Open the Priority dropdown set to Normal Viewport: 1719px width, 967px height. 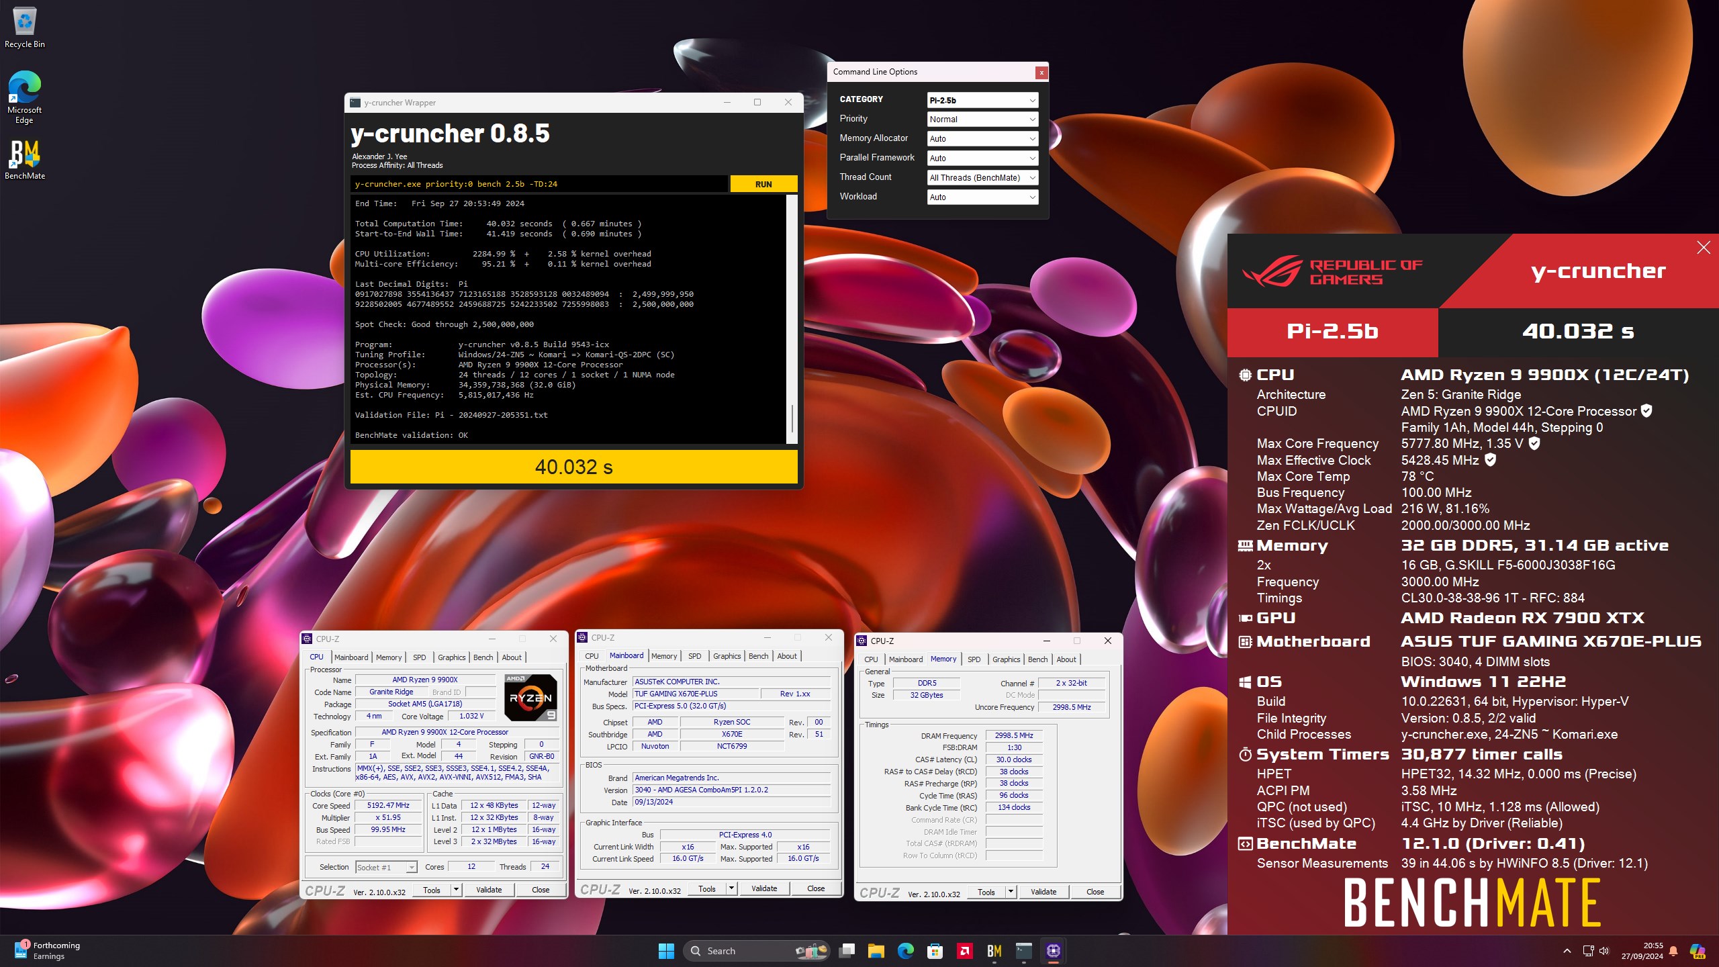982,120
